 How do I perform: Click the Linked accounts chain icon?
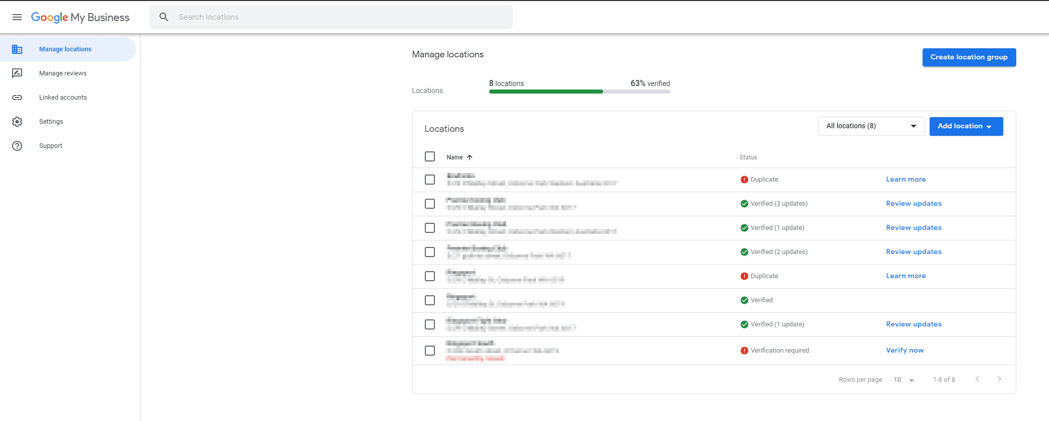[17, 98]
